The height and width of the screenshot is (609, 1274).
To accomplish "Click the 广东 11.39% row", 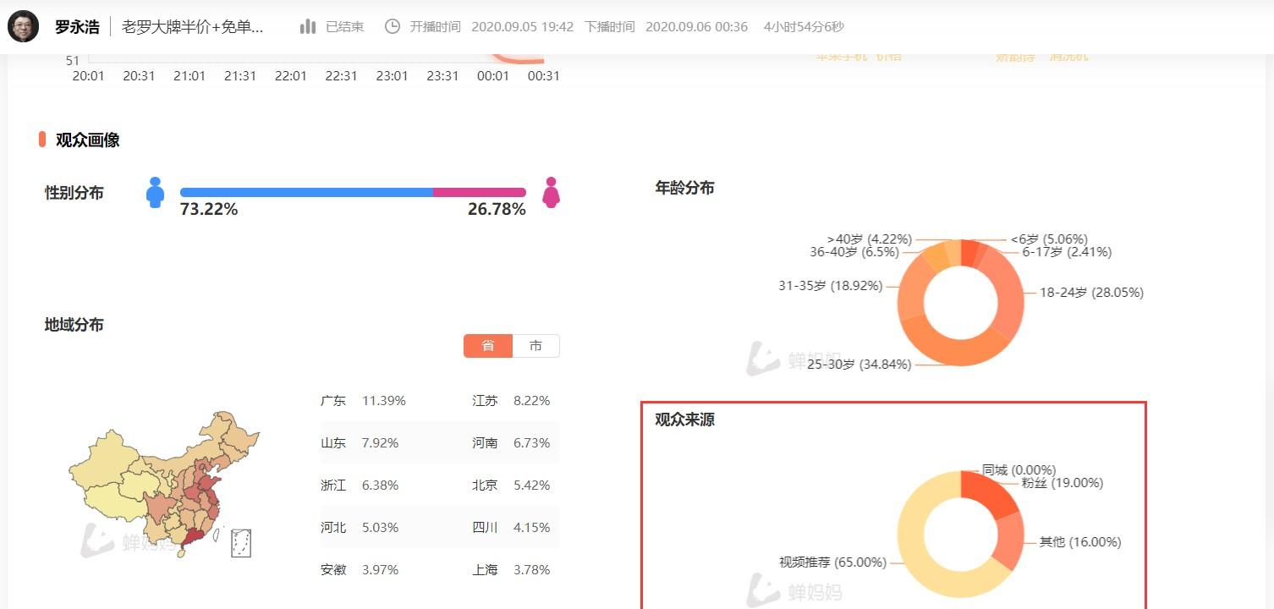I will point(364,401).
